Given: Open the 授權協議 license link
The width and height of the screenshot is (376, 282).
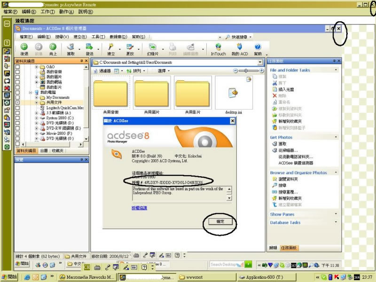Looking at the screenshot, I should point(139,208).
